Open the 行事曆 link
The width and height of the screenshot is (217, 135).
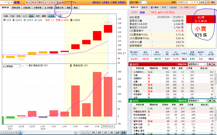[x=114, y=2]
